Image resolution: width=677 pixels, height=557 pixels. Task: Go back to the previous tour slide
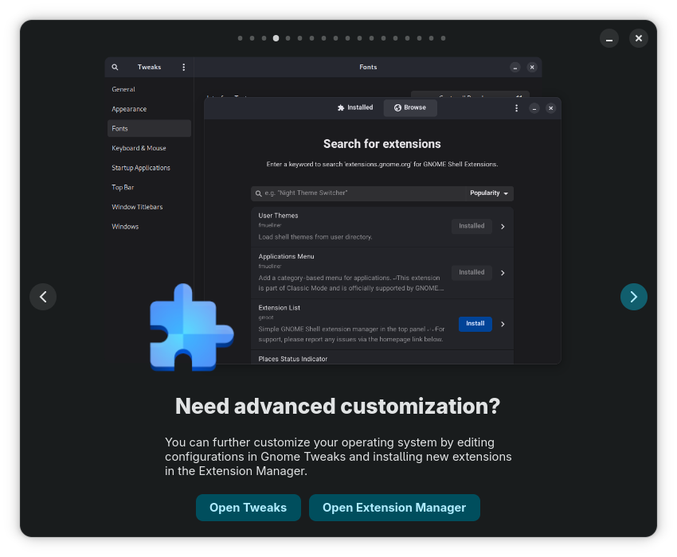click(x=43, y=297)
